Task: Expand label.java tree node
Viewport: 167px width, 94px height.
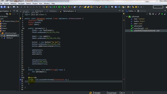Action: pyautogui.click(x=2, y=38)
